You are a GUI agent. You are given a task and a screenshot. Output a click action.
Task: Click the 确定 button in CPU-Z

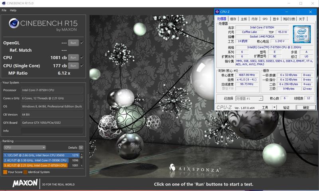[306, 107]
